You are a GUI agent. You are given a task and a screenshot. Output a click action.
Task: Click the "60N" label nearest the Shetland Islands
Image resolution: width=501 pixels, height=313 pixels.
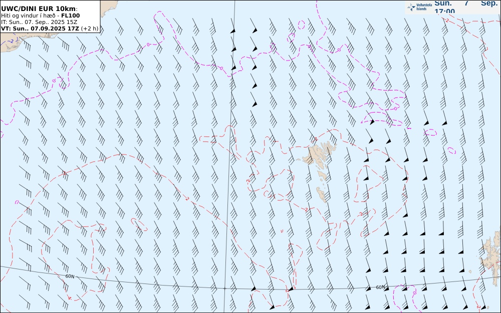[x=381, y=287]
